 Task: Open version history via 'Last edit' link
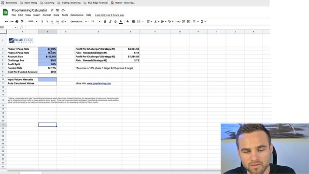point(110,15)
